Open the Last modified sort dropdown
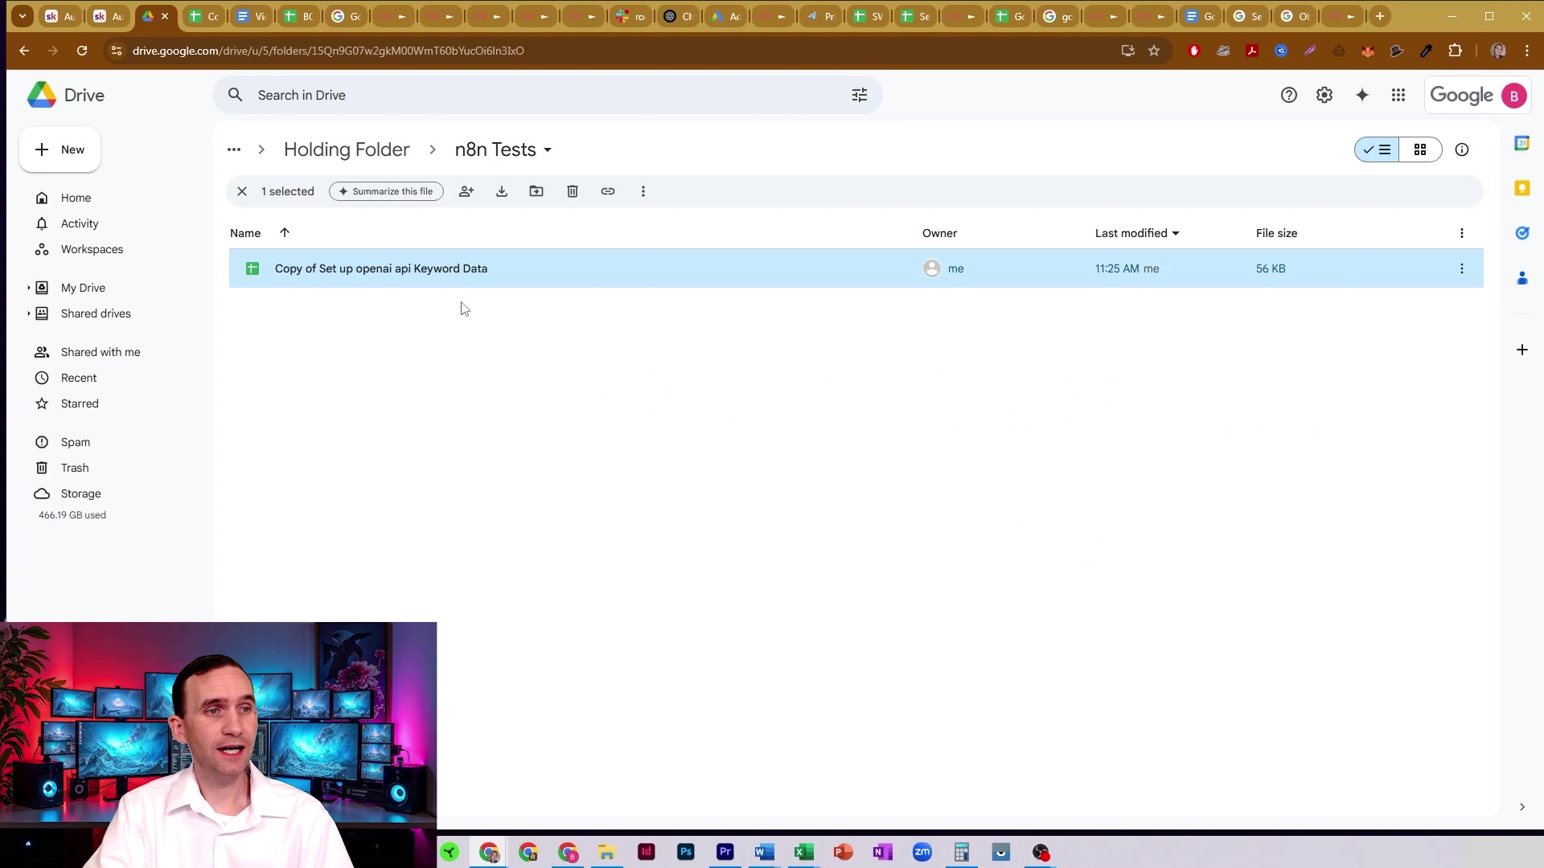This screenshot has height=868, width=1544. click(1176, 234)
